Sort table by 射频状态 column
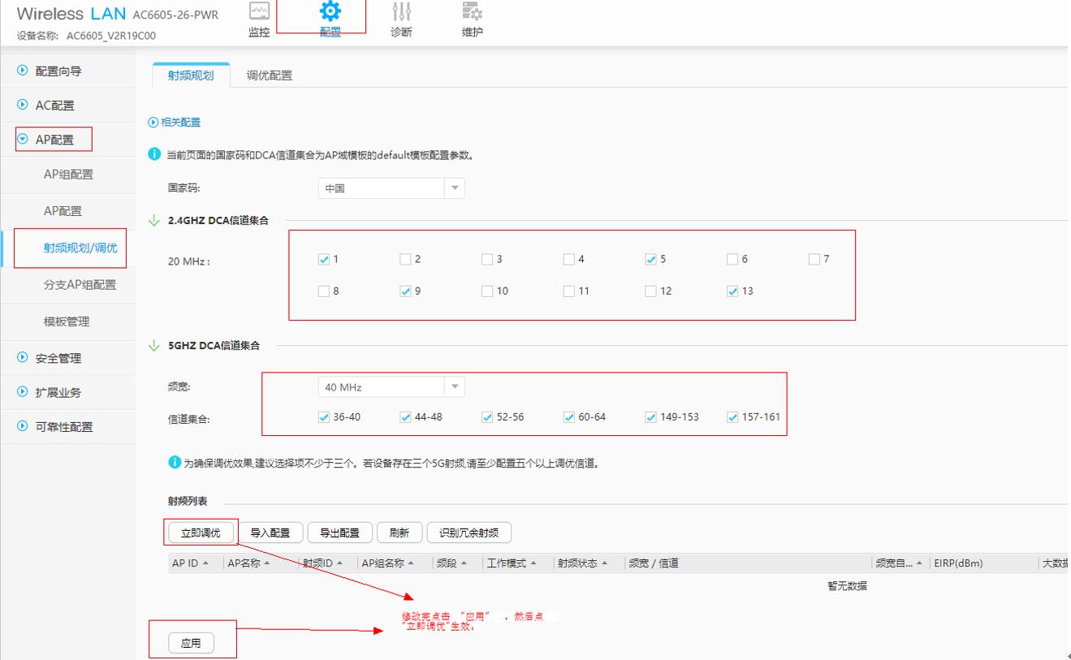 coord(582,563)
